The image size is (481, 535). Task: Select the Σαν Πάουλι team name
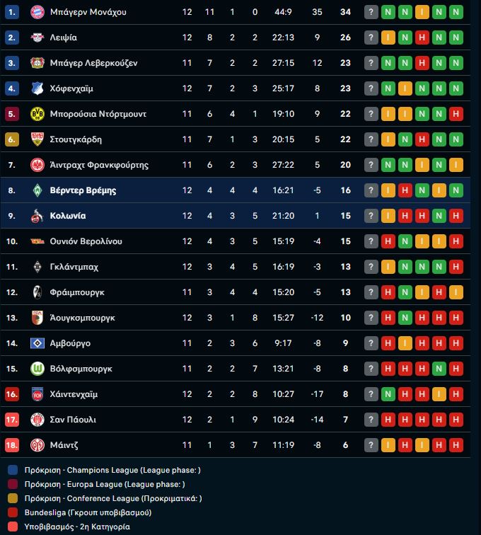pos(73,420)
